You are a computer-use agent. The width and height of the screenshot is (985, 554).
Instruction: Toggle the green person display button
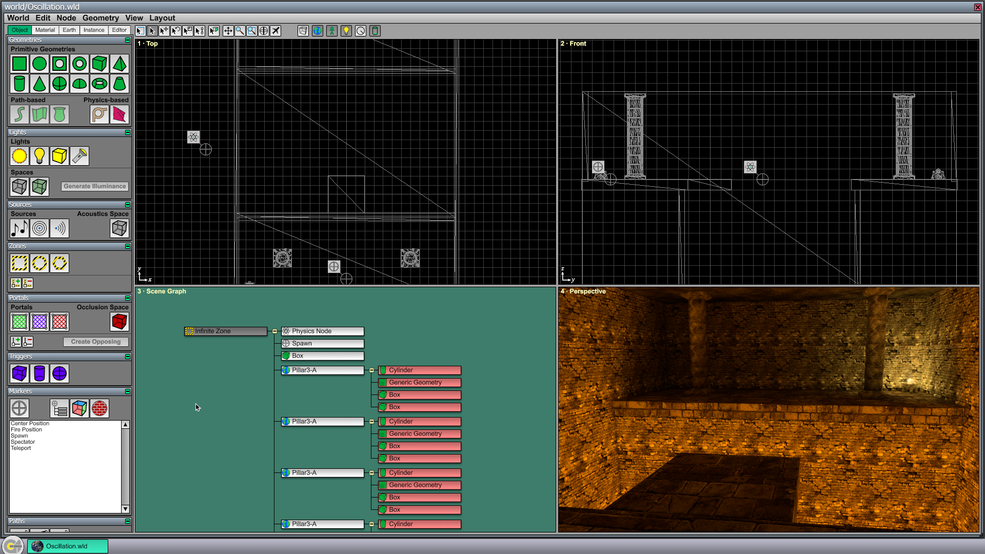tap(332, 31)
